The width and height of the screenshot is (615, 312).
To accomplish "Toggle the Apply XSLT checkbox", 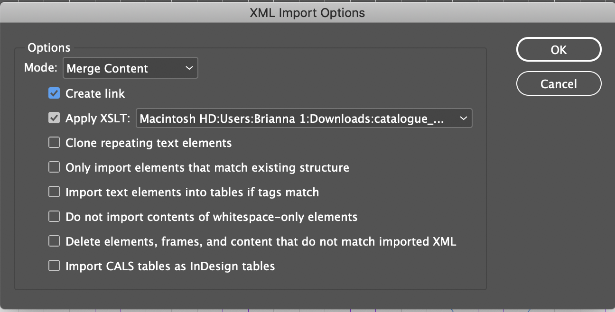I will pos(54,118).
